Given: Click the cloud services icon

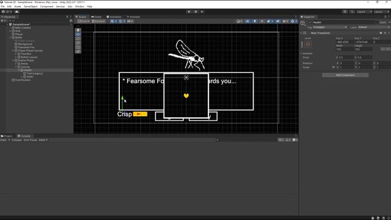Looking at the screenshot, I should tap(16, 12).
